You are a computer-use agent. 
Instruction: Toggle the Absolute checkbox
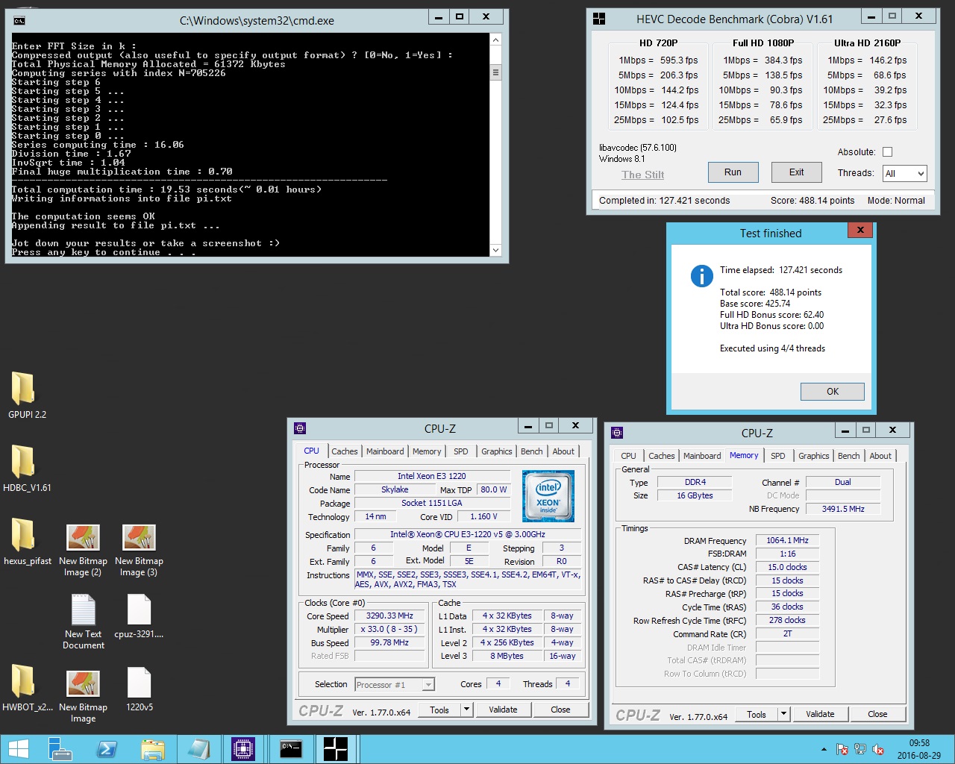point(887,152)
